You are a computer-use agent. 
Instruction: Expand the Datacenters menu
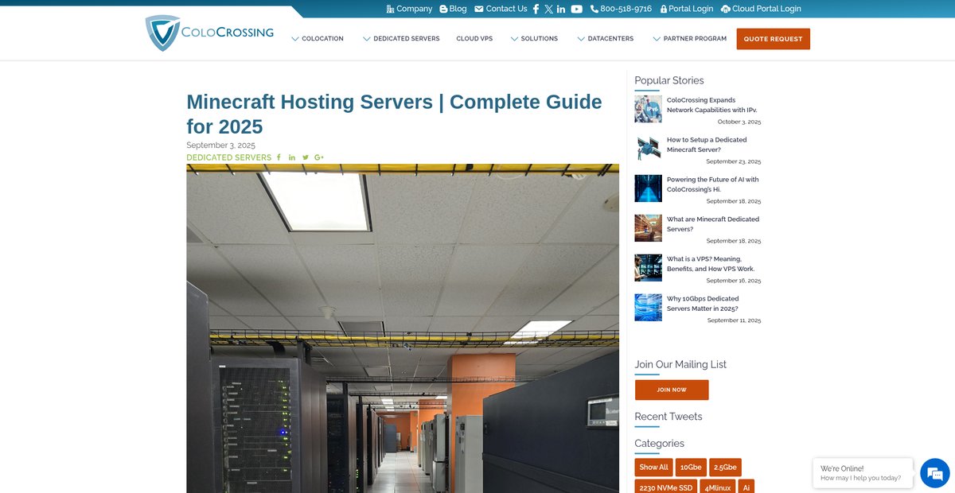click(606, 38)
